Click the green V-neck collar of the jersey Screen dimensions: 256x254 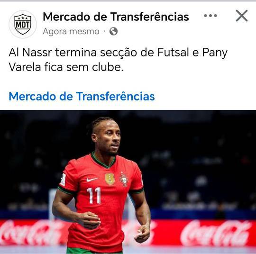(103, 161)
